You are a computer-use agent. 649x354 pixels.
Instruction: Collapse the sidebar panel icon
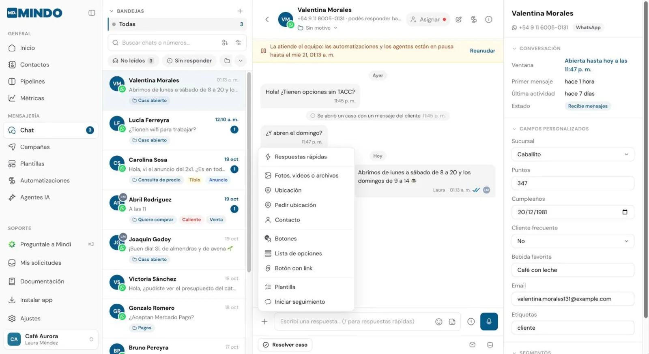click(92, 13)
